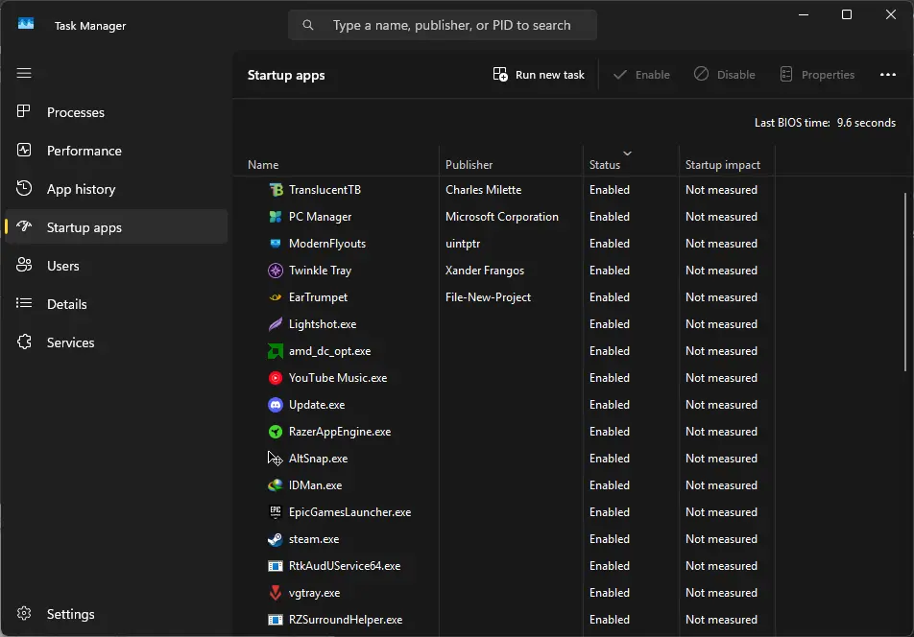Click Not measured for vgtray.exe

721,593
